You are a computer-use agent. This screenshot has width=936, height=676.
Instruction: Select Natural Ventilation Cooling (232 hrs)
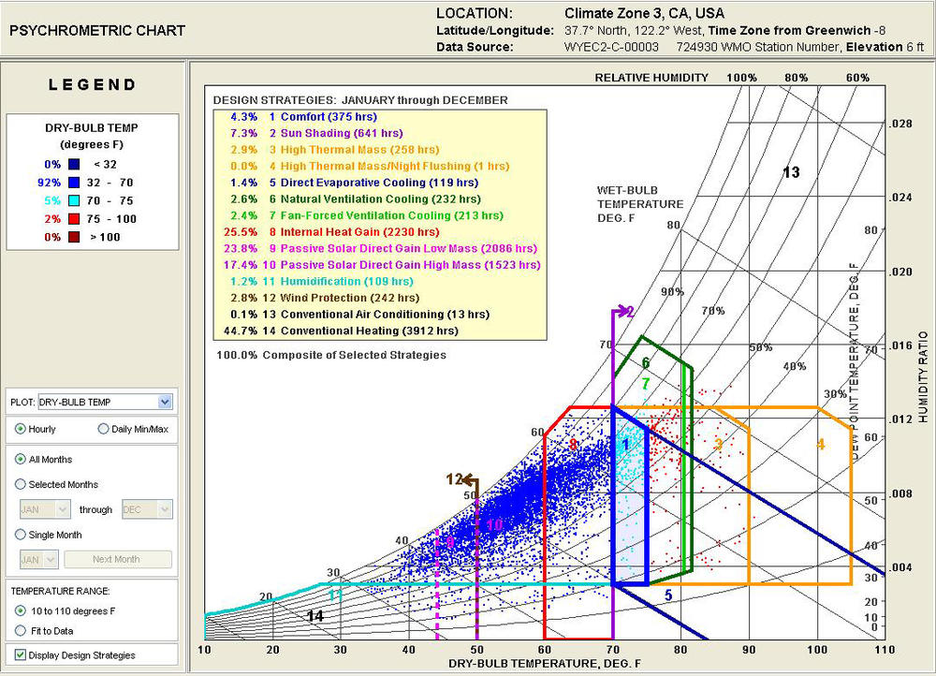[356, 198]
